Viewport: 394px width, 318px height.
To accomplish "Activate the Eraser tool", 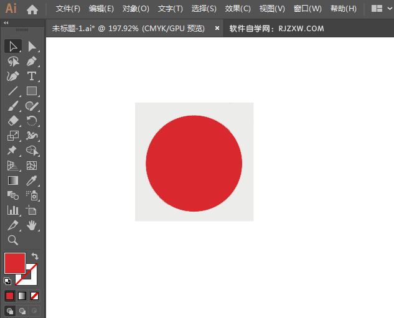I will (13, 121).
